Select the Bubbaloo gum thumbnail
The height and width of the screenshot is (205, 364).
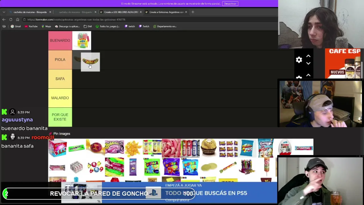click(114, 148)
